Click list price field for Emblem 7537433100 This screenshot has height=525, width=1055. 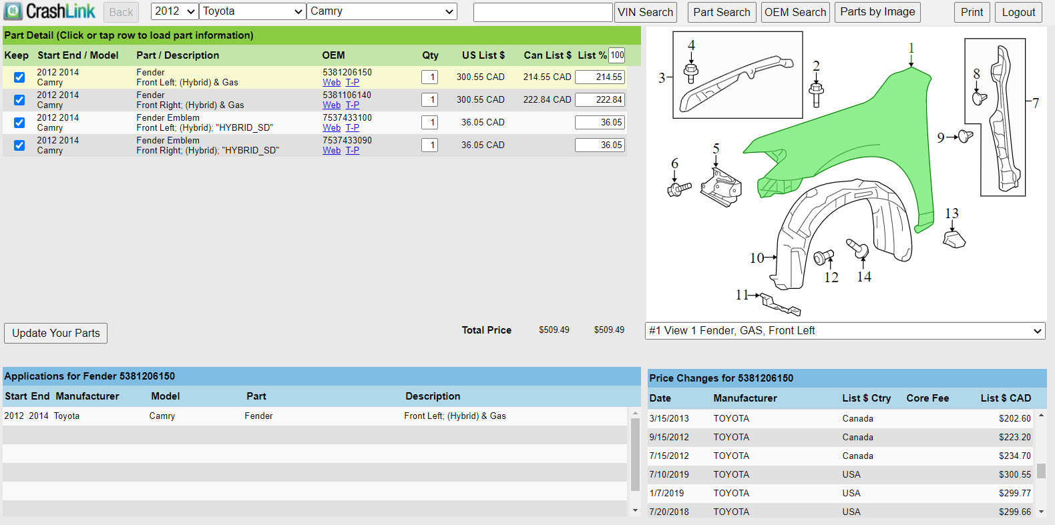[600, 123]
